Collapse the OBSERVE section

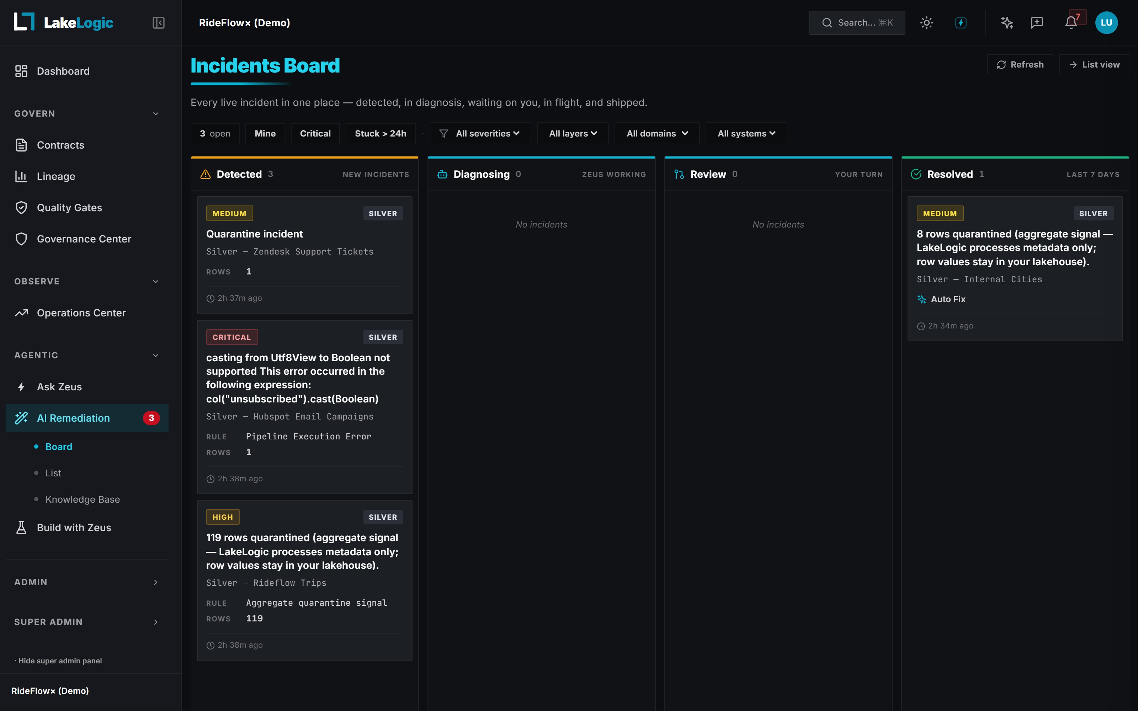(x=87, y=281)
